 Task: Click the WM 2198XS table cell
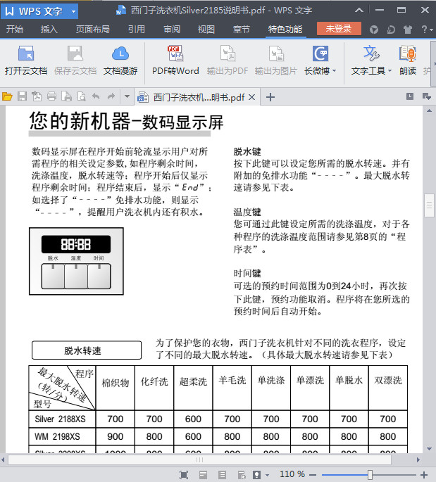point(62,436)
